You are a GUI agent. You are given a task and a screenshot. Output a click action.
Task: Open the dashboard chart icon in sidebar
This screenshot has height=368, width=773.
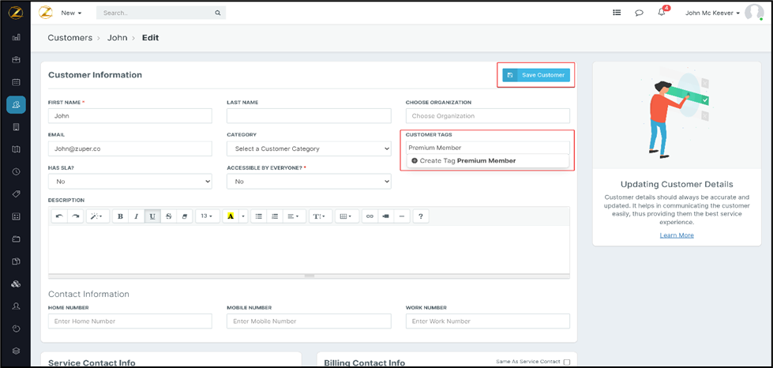[x=16, y=37]
